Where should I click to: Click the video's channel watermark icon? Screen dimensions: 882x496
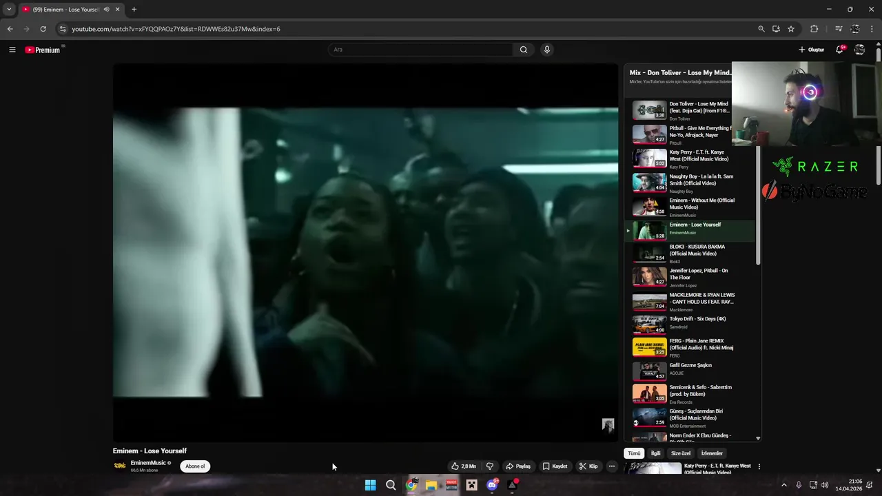click(x=608, y=425)
